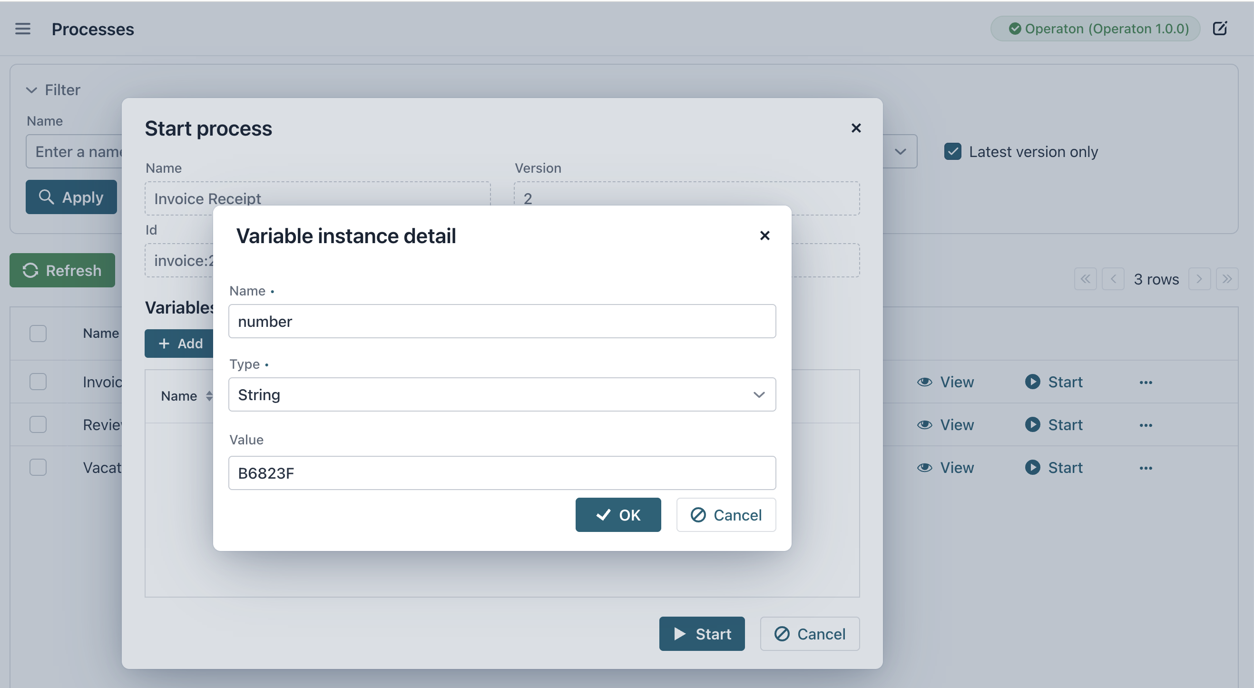Close the Variable instance detail dialog
Image resolution: width=1254 pixels, height=688 pixels.
[x=764, y=236]
